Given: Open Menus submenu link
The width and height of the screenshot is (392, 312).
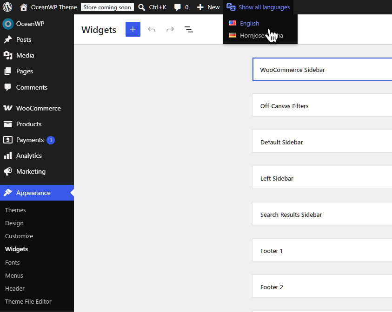Looking at the screenshot, I should pos(14,276).
